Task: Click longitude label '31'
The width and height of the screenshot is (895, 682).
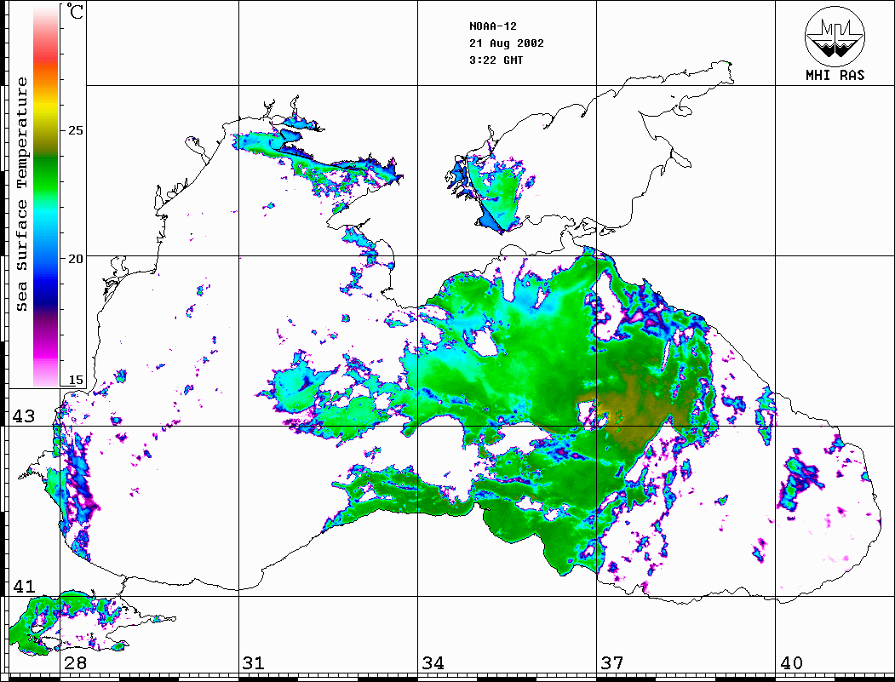Action: (x=254, y=663)
